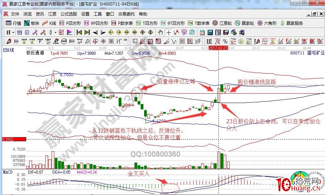Select the red pencil drawing tool
The image size is (325, 195).
pos(9,41)
